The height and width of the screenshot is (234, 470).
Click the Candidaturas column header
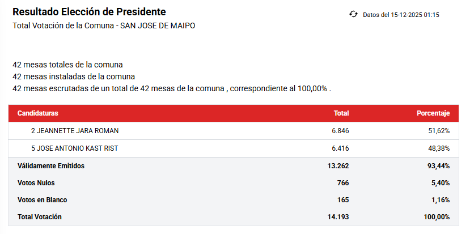tap(38, 113)
